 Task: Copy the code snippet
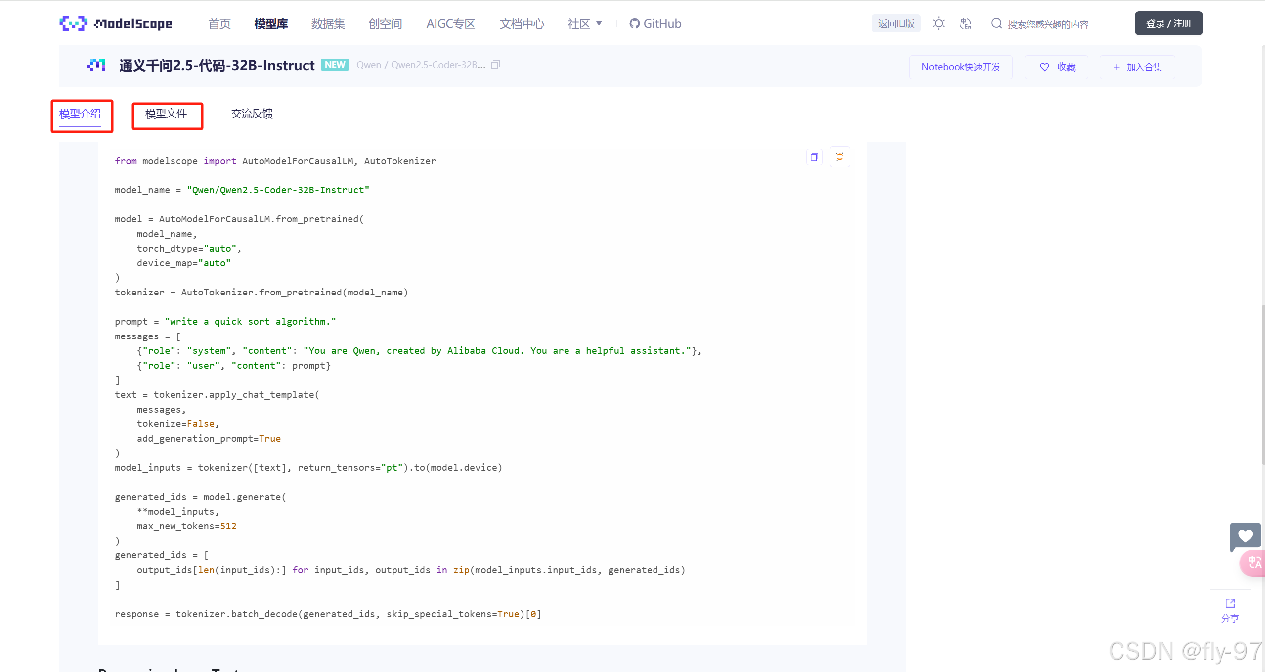tap(814, 157)
